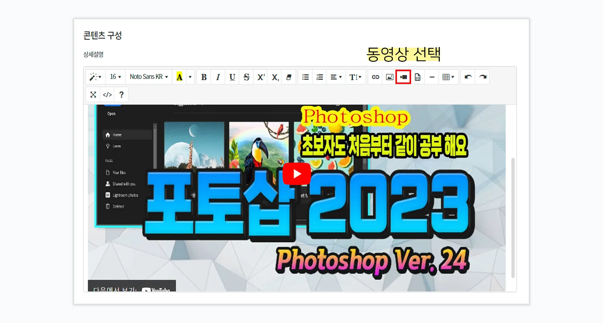Screen dimensions: 603x323
Task: Apply the yellow highlight text color
Action: click(x=179, y=77)
